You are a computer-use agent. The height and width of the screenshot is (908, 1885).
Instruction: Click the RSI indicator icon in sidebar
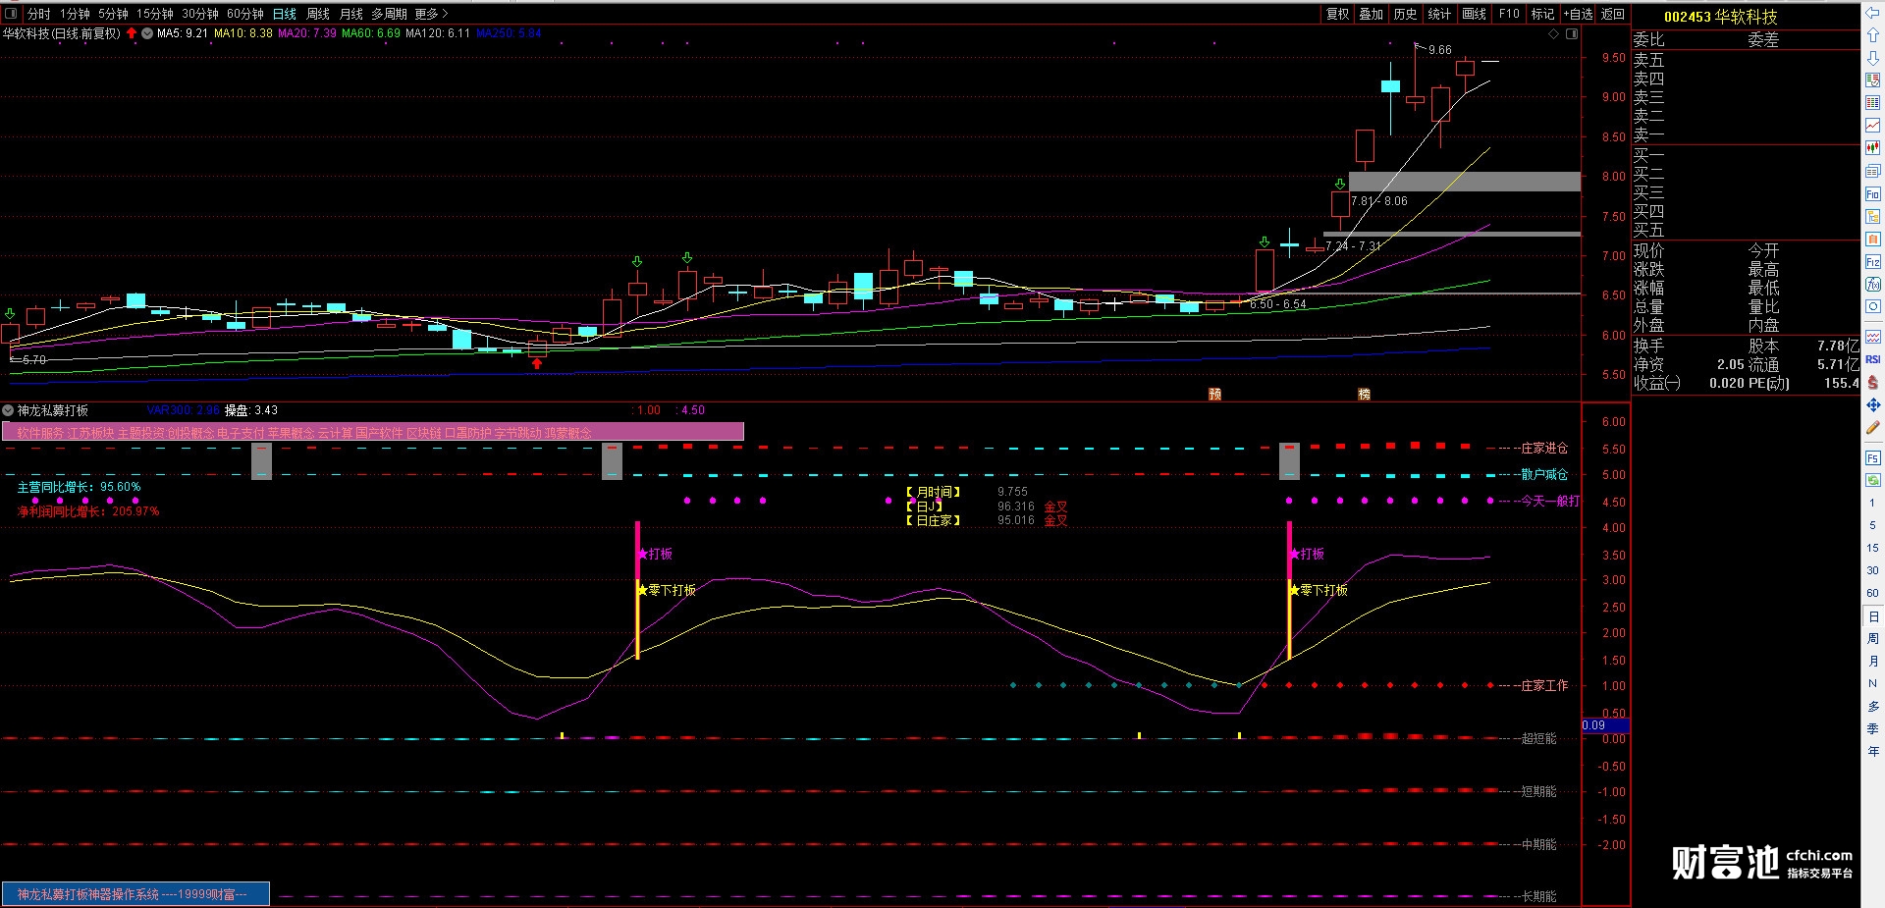point(1872,359)
